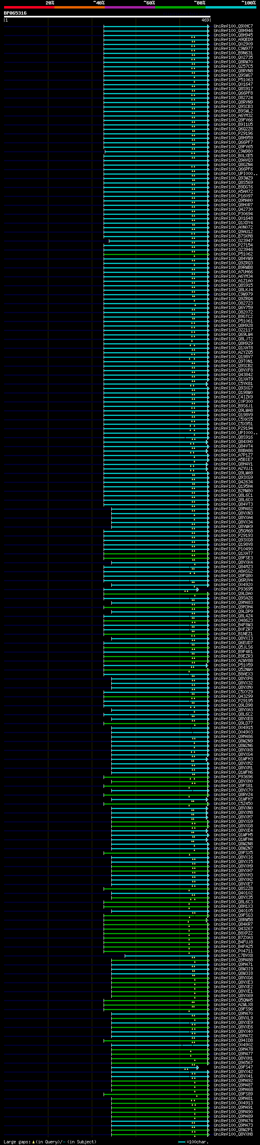Viewport: 260px width, 1145px height.
Task: Select the UniRef100_Q8VXE1 label
Action: (233, 991)
